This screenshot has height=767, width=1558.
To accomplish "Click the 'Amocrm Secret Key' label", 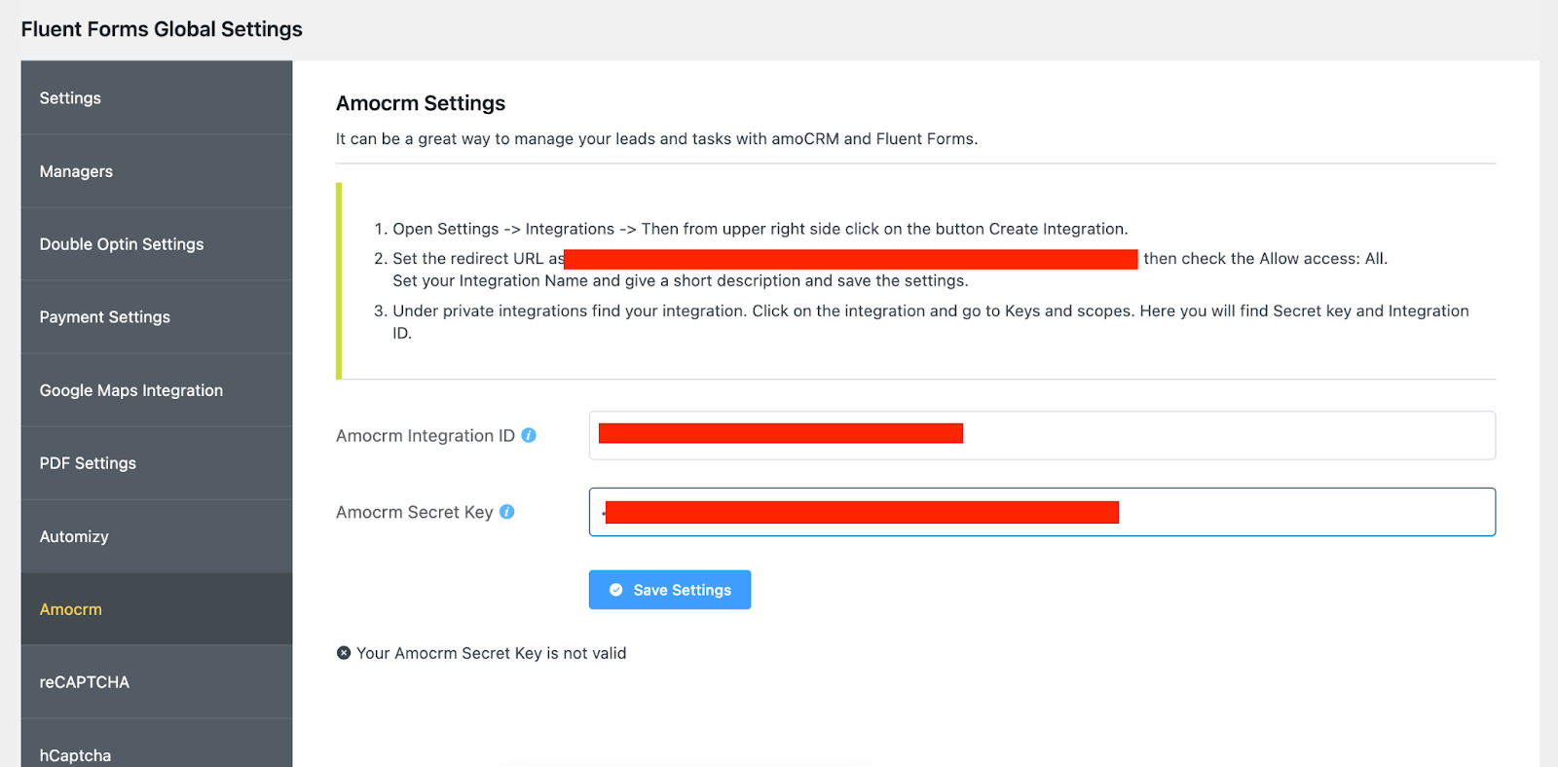I will 415,512.
